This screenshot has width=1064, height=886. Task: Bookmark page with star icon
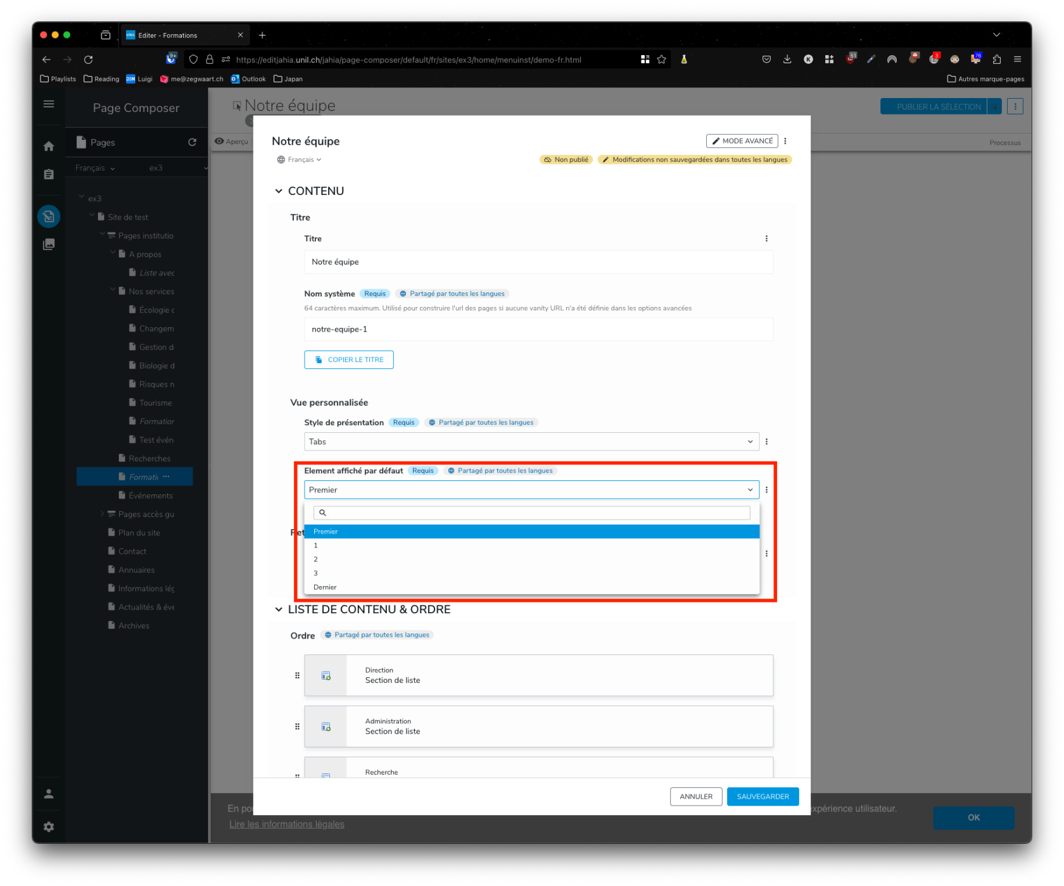pyautogui.click(x=661, y=59)
